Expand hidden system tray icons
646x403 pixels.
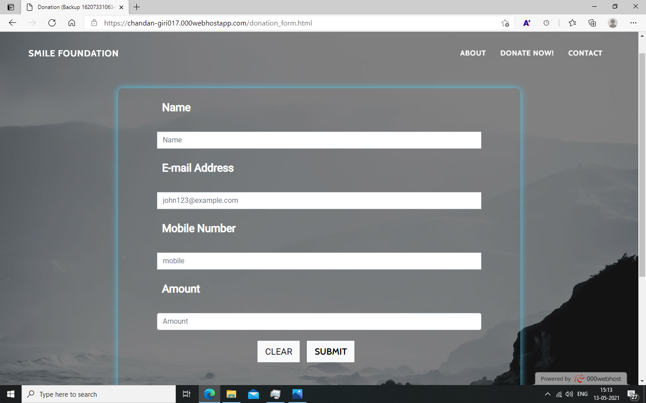(x=548, y=394)
